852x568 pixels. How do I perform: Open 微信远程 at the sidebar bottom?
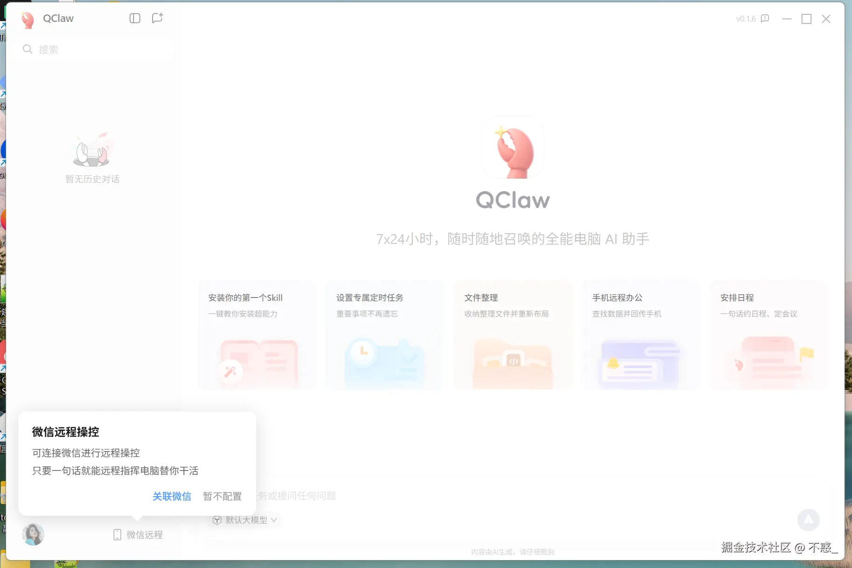138,534
